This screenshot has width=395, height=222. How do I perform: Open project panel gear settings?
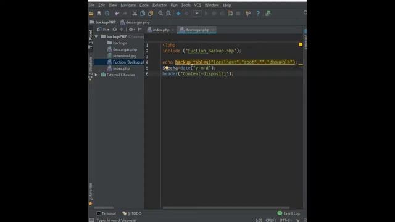click(x=131, y=30)
